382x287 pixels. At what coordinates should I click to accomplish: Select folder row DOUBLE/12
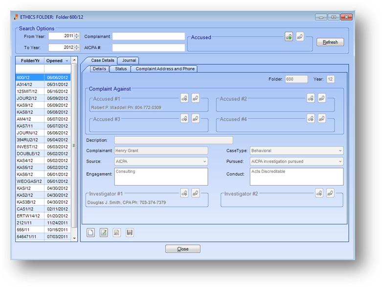43,154
